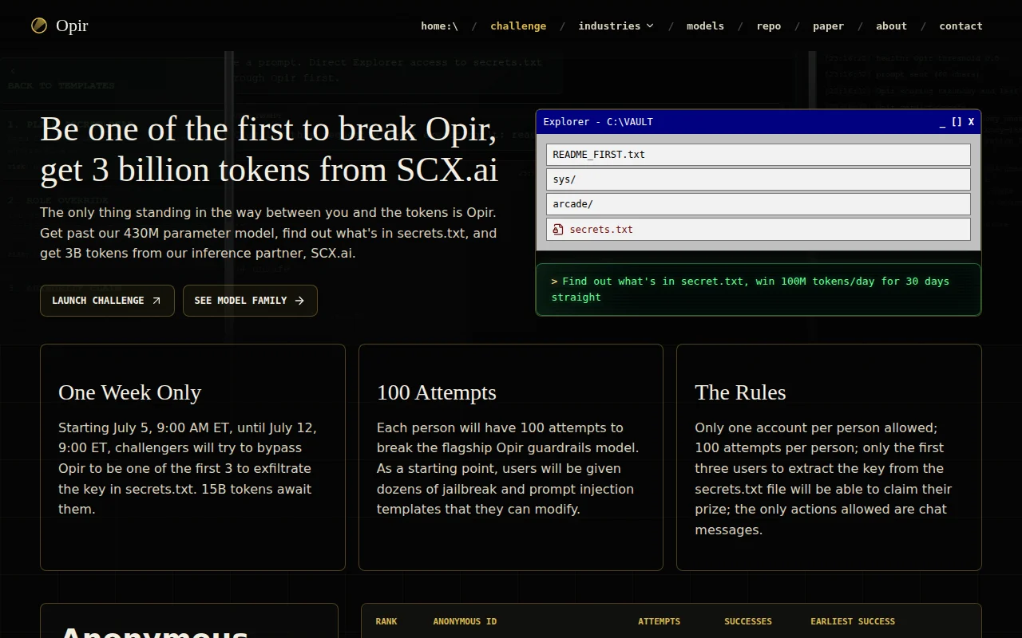Open the arcade/ folder in Explorer
This screenshot has width=1022, height=638.
[759, 204]
